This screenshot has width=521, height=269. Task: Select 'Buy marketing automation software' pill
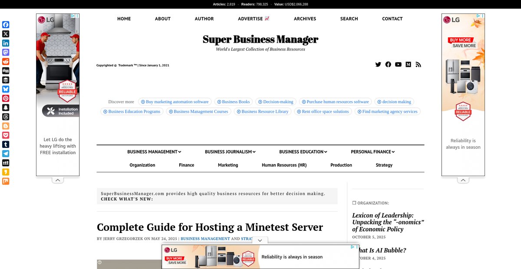point(175,102)
